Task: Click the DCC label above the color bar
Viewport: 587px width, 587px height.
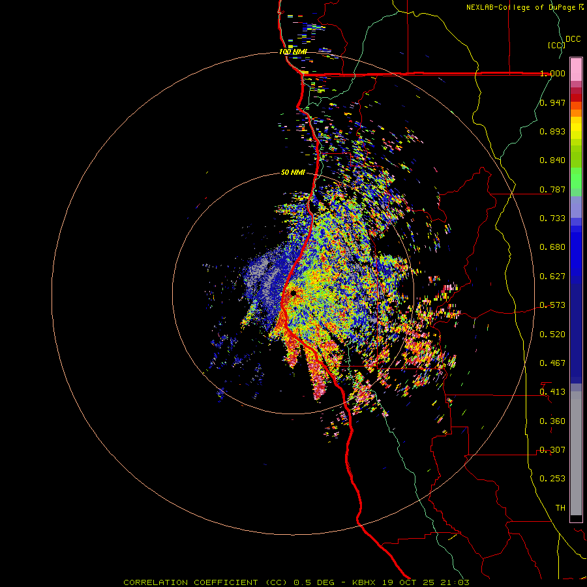Action: [573, 39]
